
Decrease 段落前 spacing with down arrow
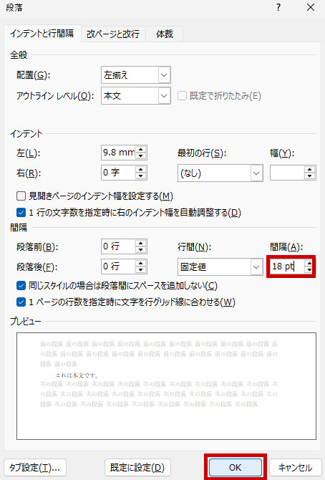tap(140, 250)
